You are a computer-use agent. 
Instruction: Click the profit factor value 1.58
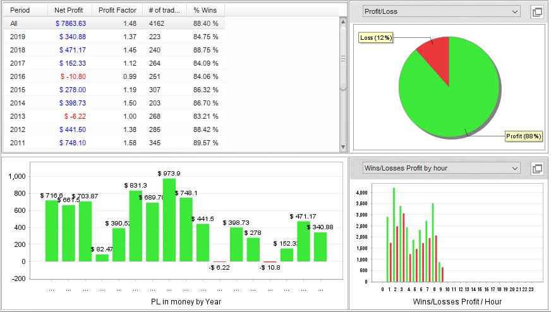tap(130, 143)
